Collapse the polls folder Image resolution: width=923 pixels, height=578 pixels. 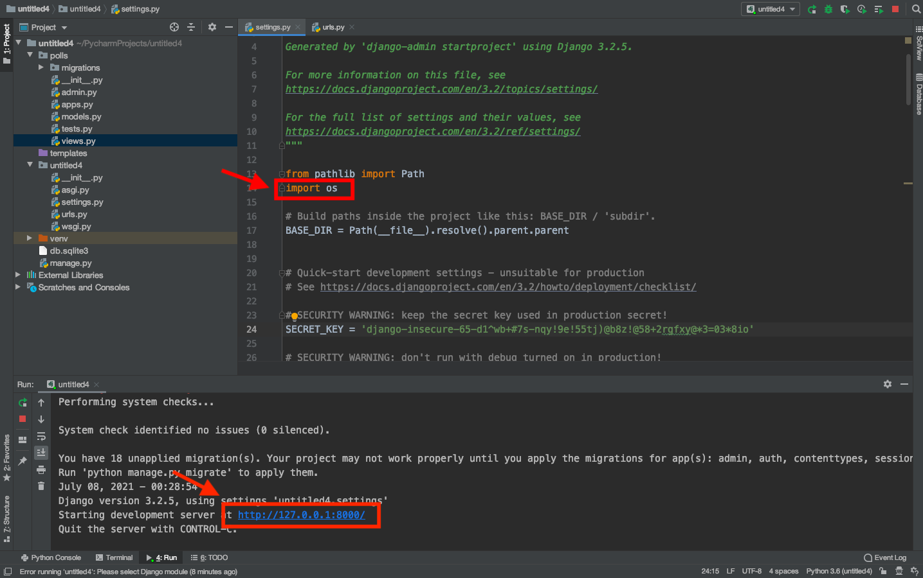click(x=30, y=55)
